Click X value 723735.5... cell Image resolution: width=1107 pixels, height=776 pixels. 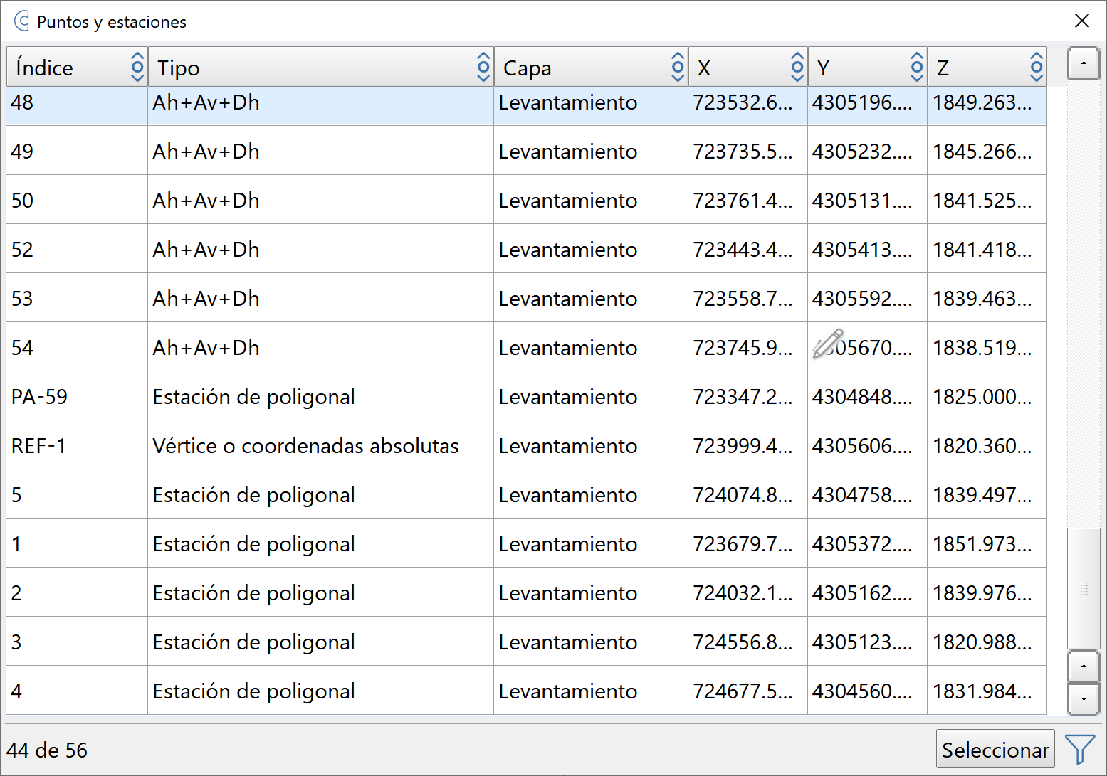[x=747, y=151]
